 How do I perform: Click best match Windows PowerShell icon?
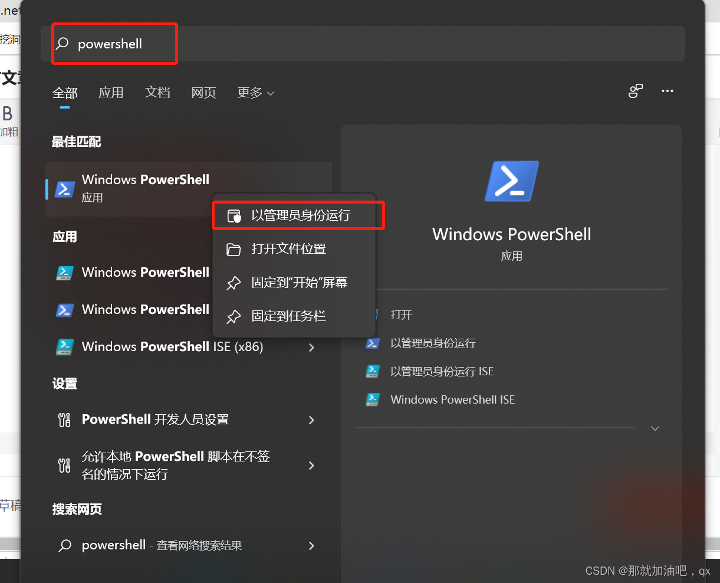64,188
